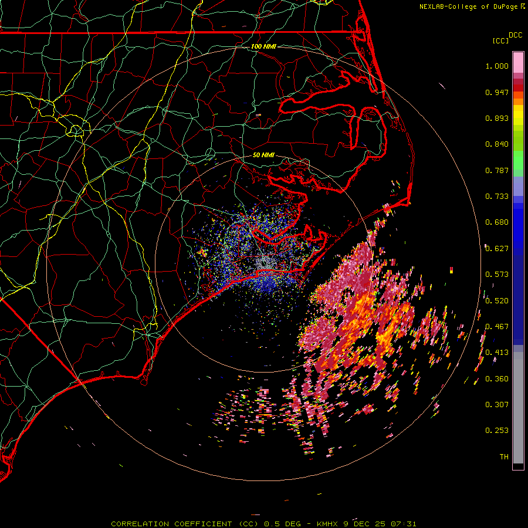Click the 0.520 scale value
The width and height of the screenshot is (528, 528).
click(x=497, y=301)
